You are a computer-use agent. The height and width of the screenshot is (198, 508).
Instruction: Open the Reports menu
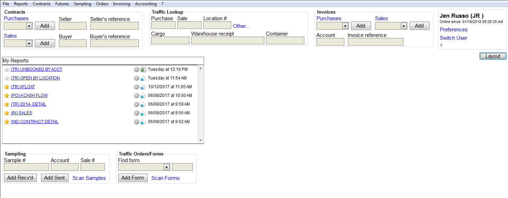(21, 4)
